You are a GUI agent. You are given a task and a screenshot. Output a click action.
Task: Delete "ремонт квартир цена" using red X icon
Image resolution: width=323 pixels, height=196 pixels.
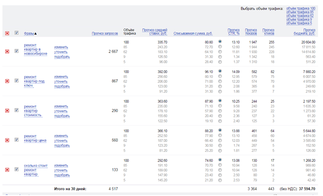7,140
